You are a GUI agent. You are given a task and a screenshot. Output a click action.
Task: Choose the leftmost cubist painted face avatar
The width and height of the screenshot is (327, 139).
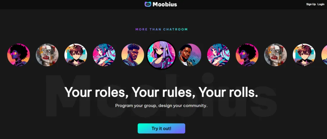47,55
